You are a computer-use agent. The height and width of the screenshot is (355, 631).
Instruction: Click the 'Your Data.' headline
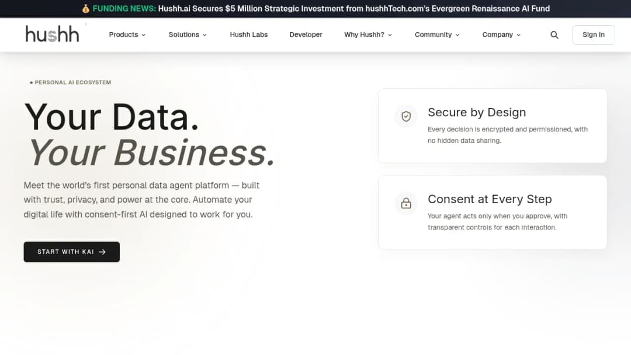pos(112,117)
